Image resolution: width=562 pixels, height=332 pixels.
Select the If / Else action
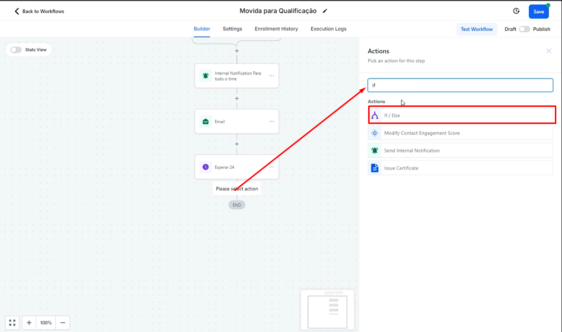click(460, 115)
